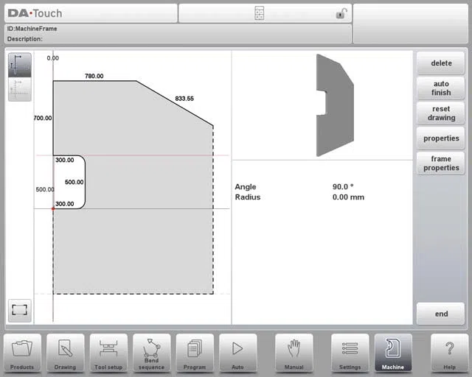Click the delete button

point(441,63)
